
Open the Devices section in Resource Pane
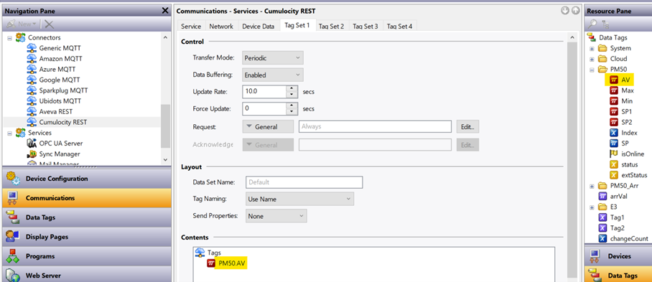618,256
